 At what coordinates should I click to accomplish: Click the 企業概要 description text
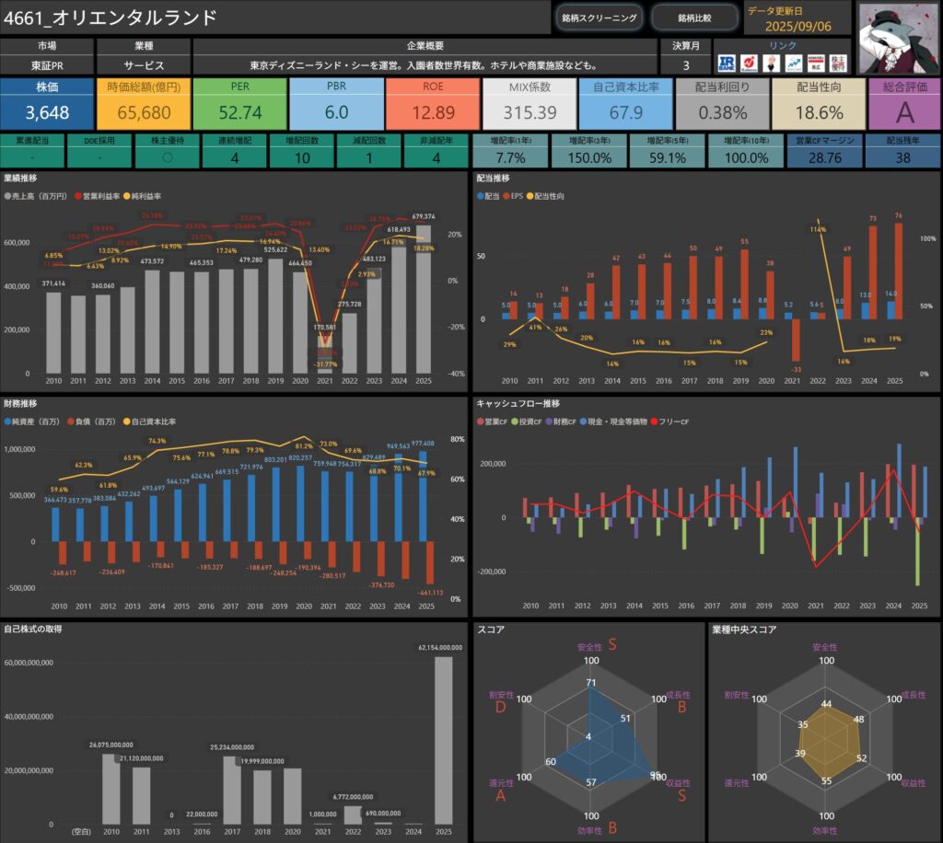424,65
